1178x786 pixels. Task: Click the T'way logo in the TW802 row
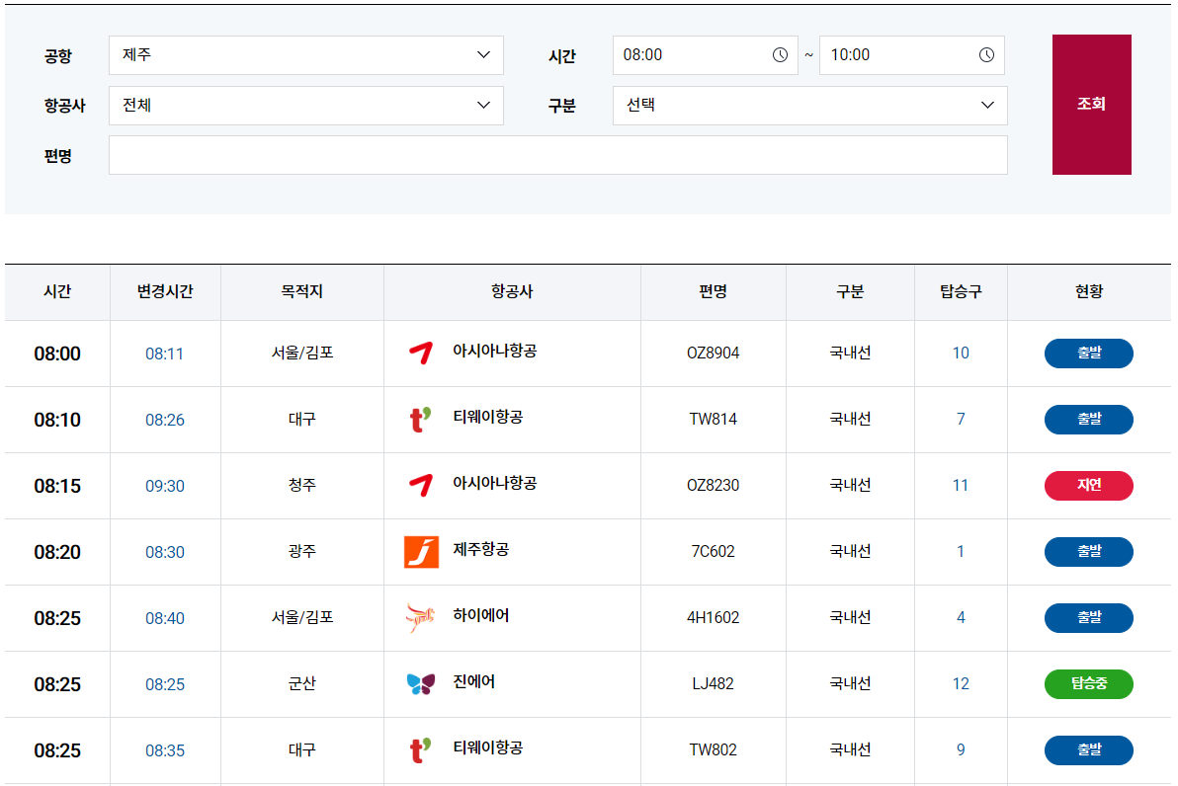[421, 750]
